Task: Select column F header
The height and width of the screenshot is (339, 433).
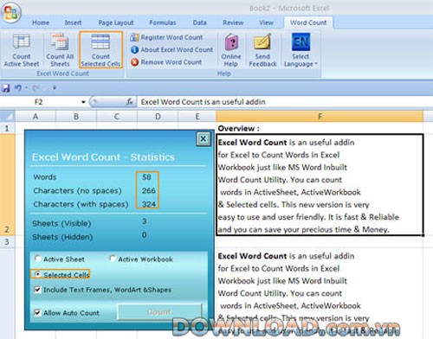Action: coord(320,117)
